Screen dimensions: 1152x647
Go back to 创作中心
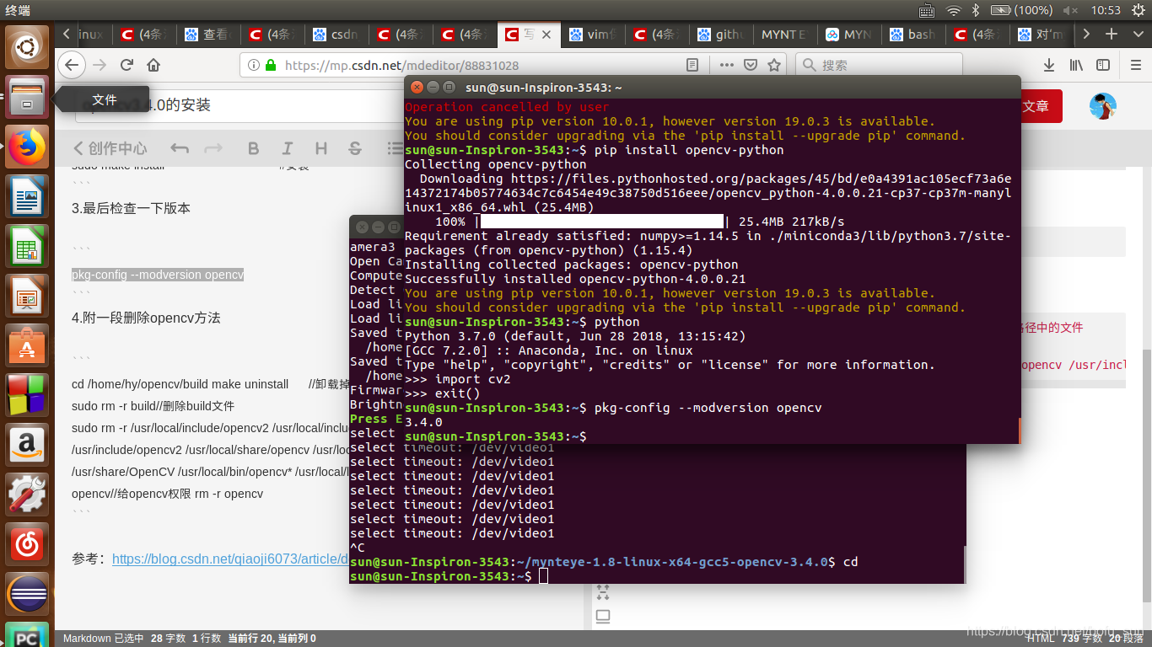pos(110,148)
